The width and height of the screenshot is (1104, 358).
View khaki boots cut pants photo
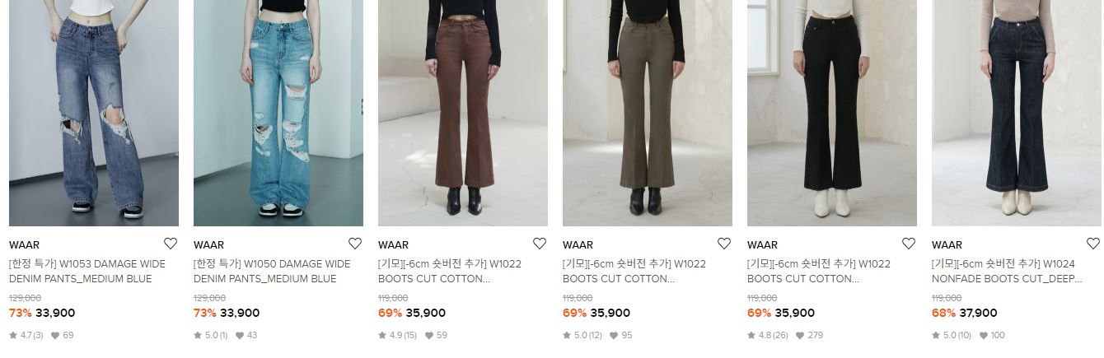[x=648, y=113]
